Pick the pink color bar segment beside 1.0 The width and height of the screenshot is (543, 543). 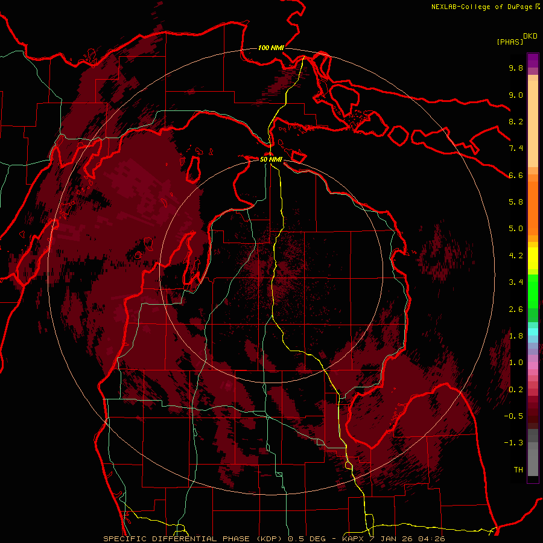[x=533, y=366]
